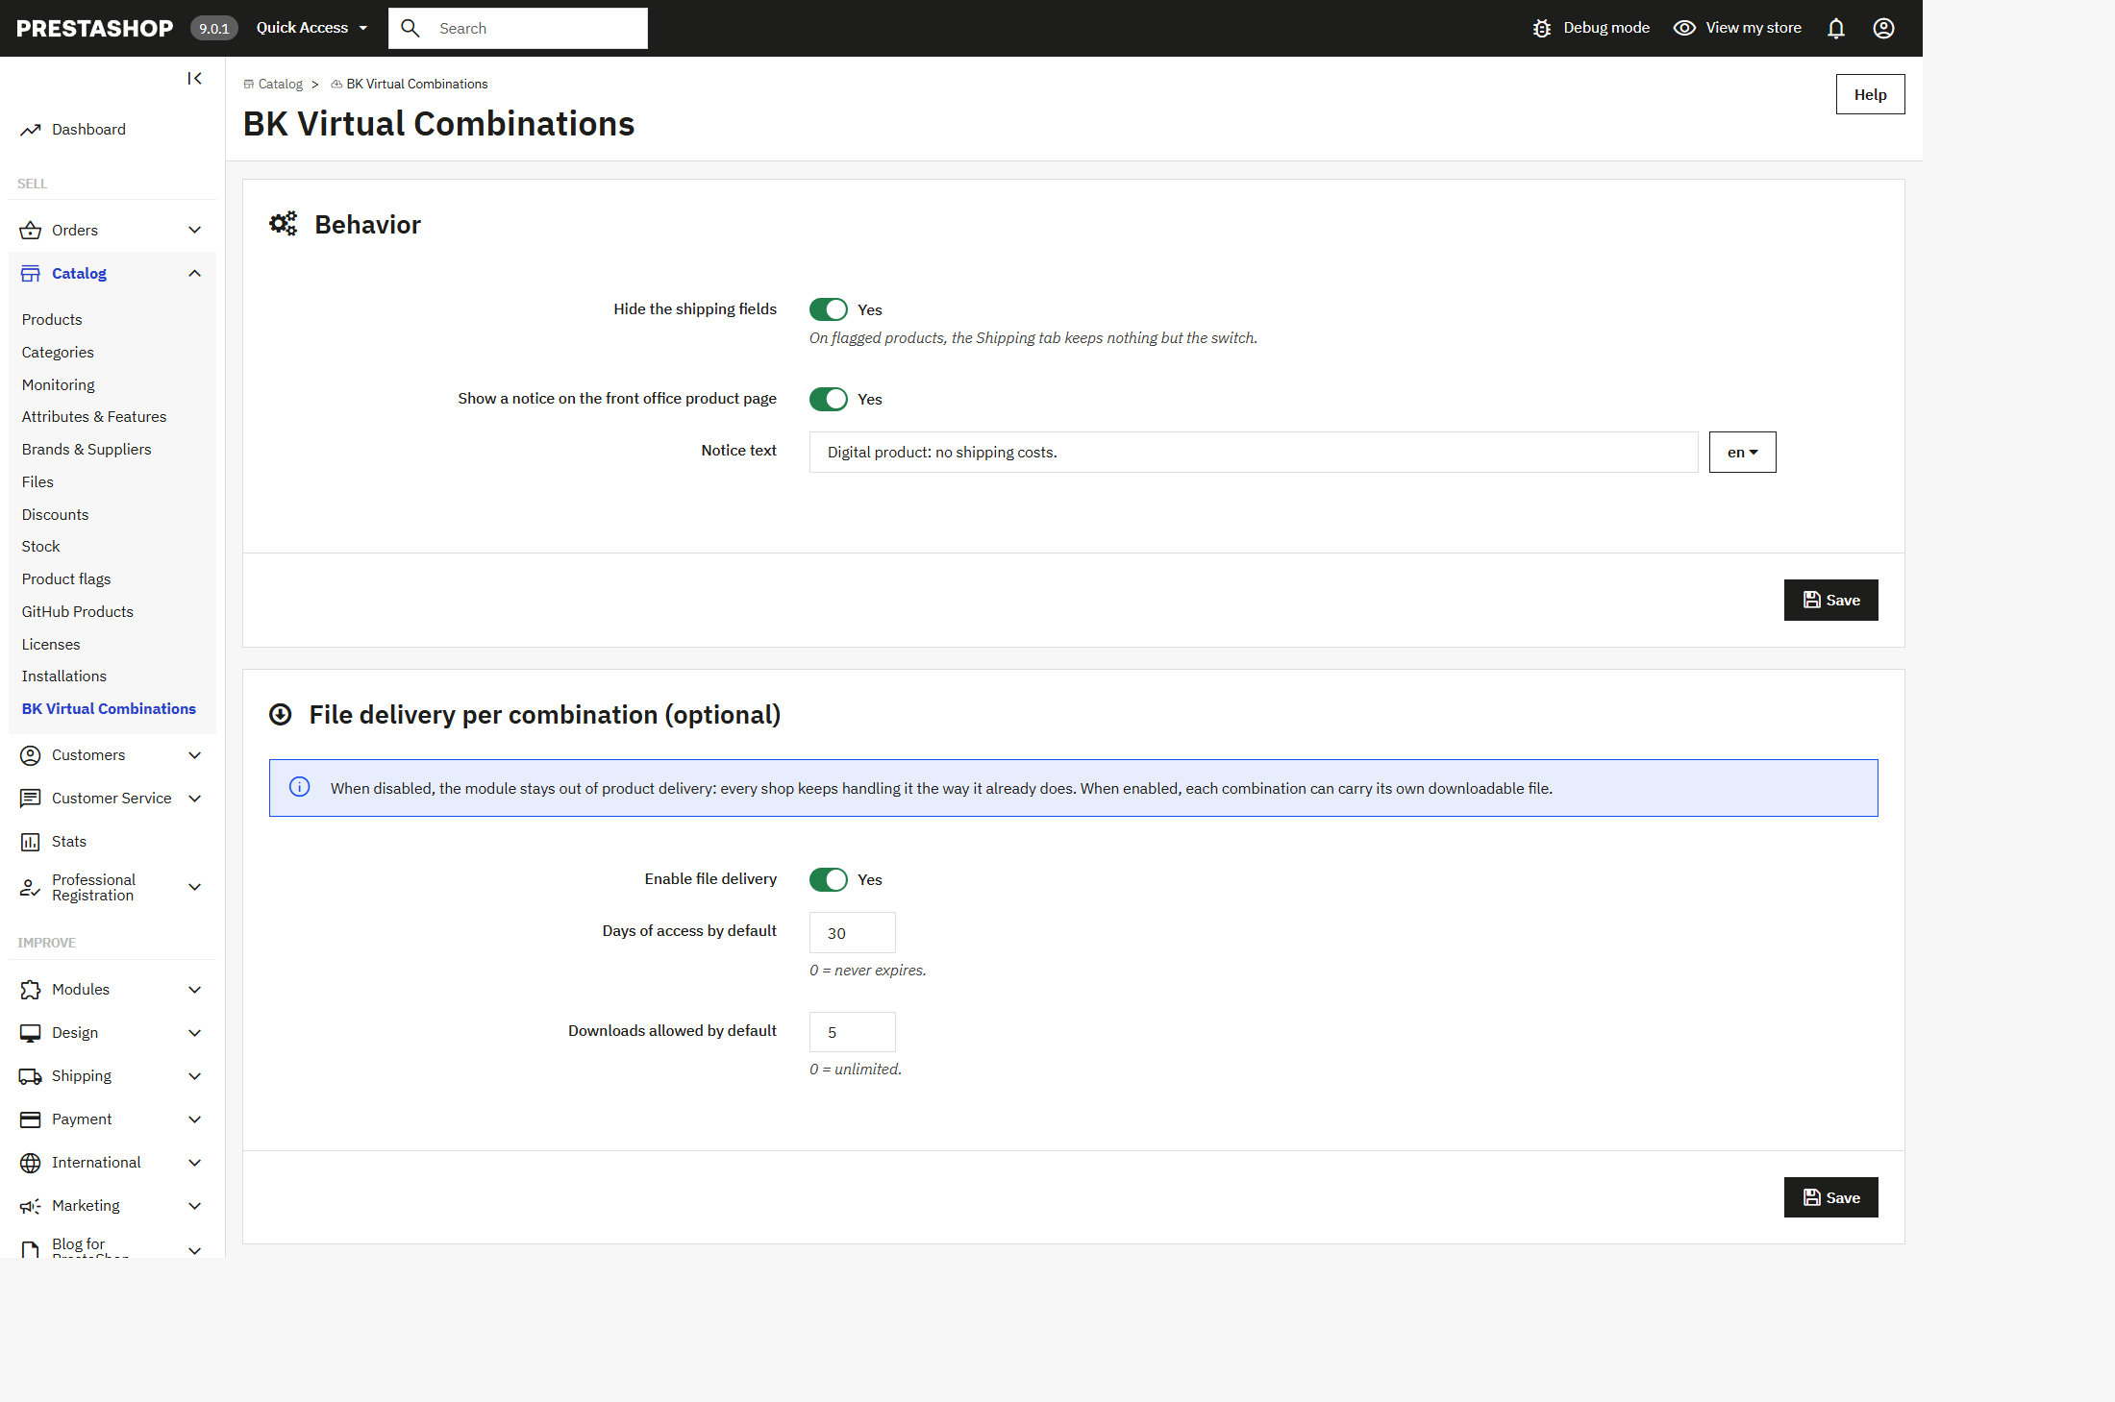Open Product flags menu item
Viewport: 2115px width, 1402px height.
pyautogui.click(x=66, y=579)
